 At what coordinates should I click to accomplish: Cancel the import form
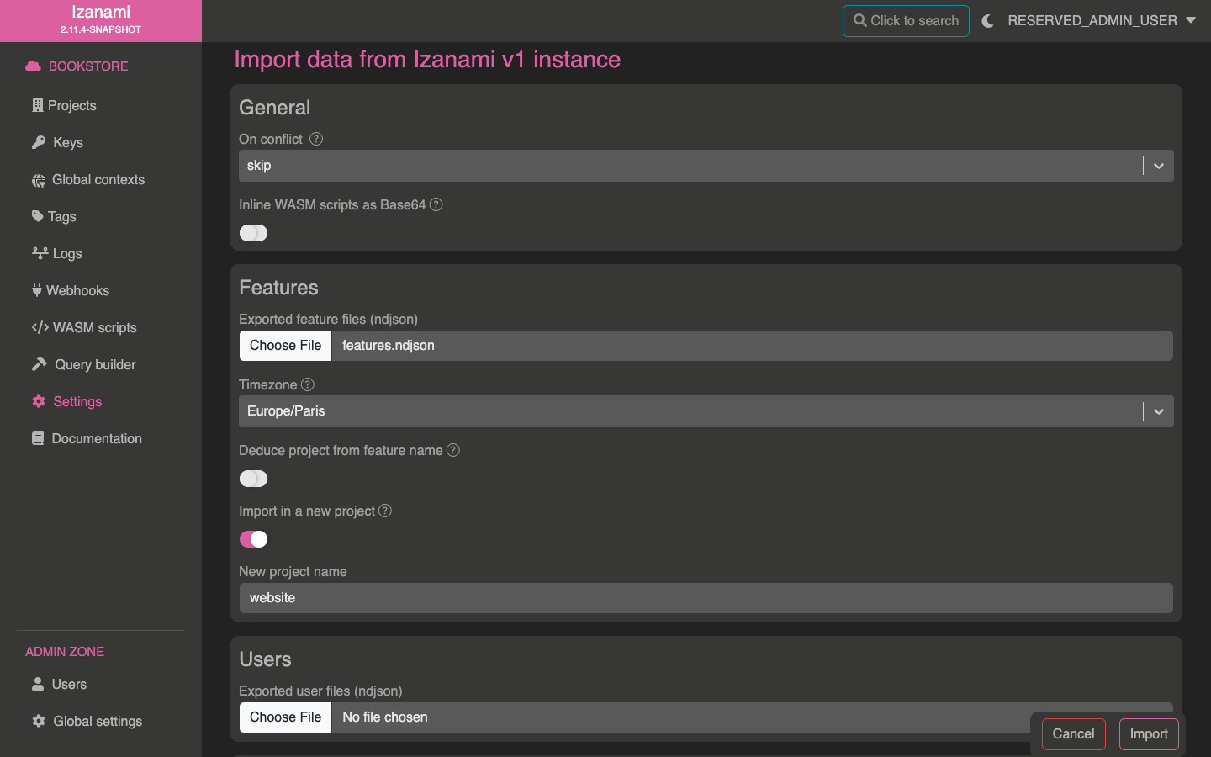click(1073, 733)
